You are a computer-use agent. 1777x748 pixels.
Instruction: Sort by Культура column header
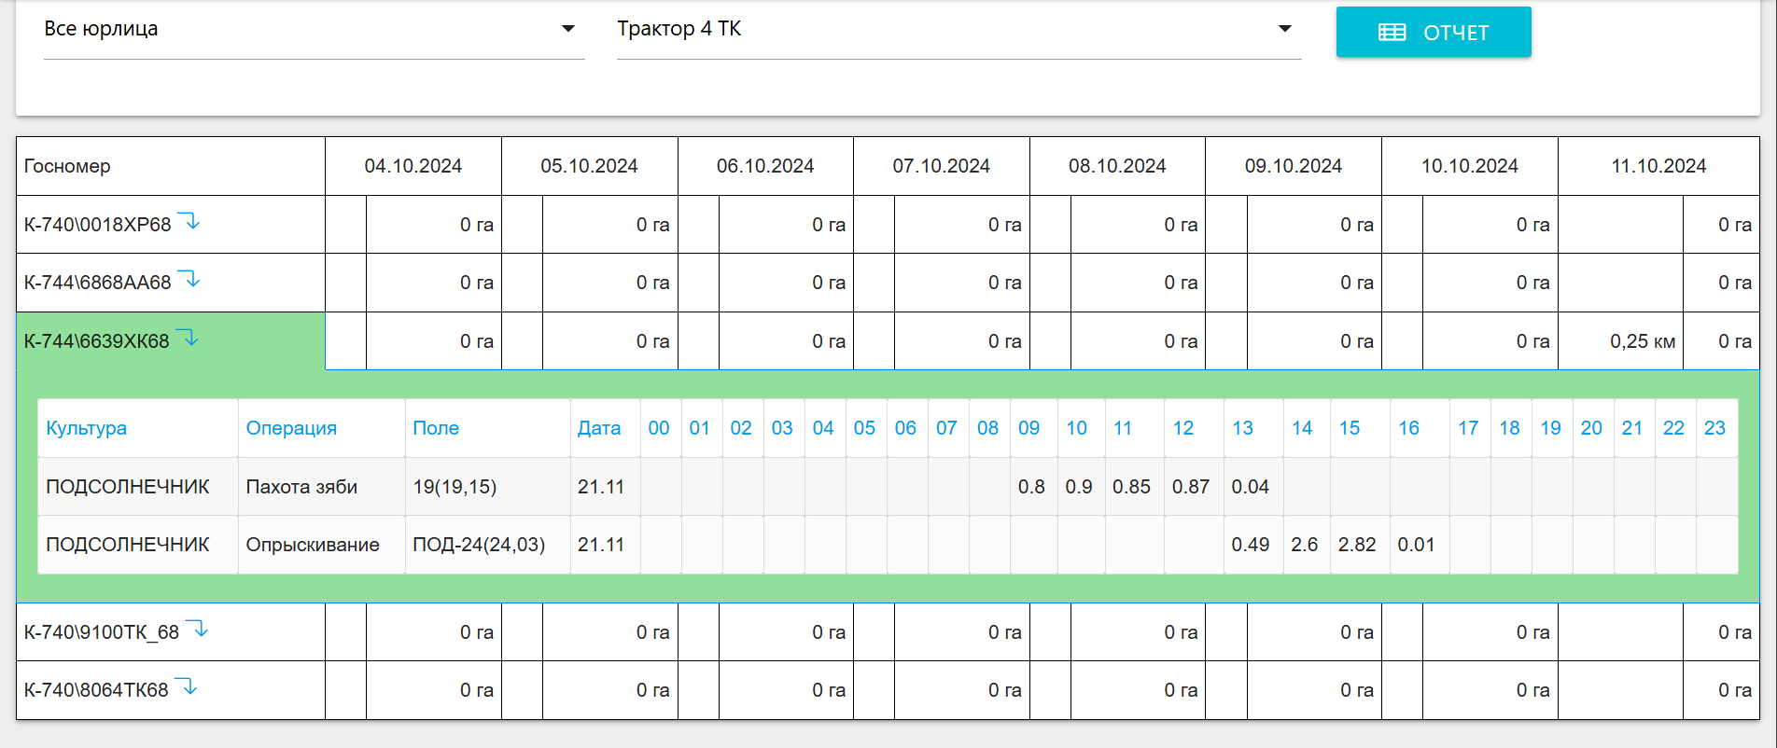[87, 428]
